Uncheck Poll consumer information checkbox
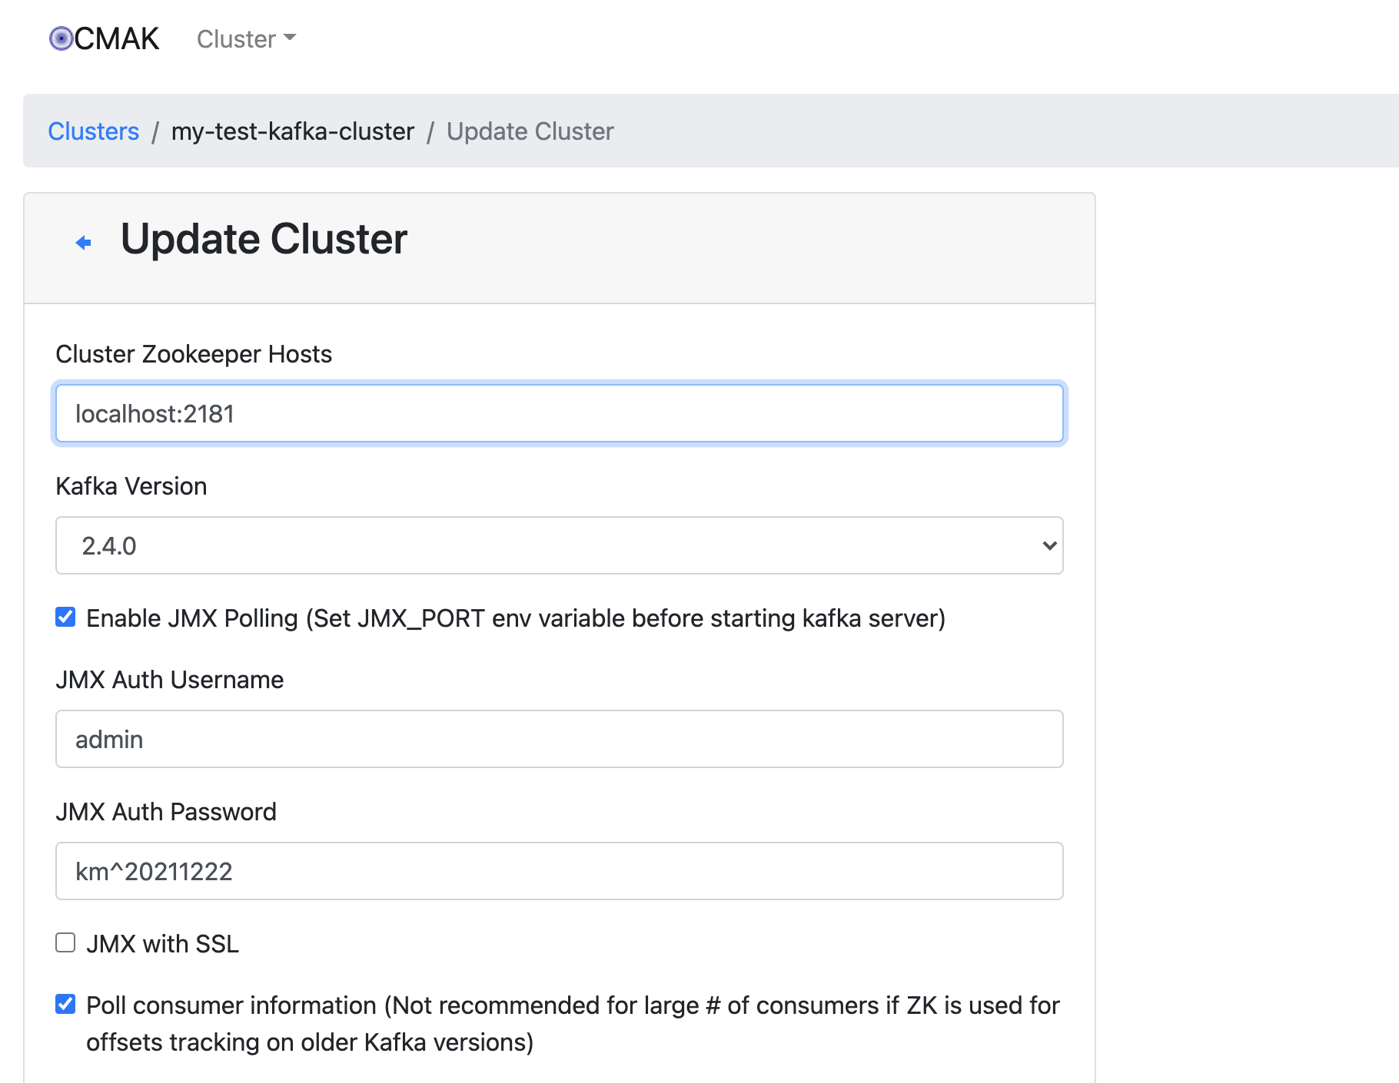This screenshot has height=1083, width=1399. pos(65,1004)
